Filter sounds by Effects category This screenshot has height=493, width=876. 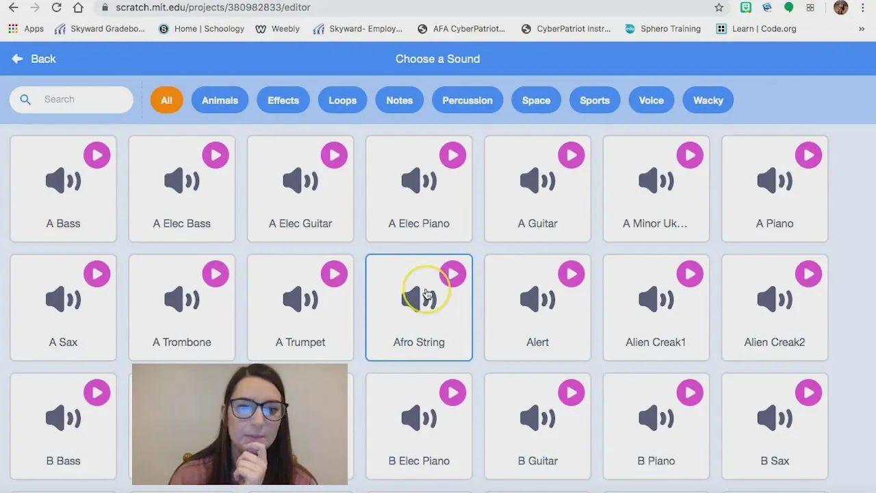tap(283, 100)
